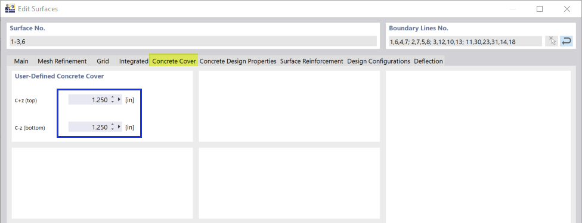Click the c+z (top) label

pos(26,100)
